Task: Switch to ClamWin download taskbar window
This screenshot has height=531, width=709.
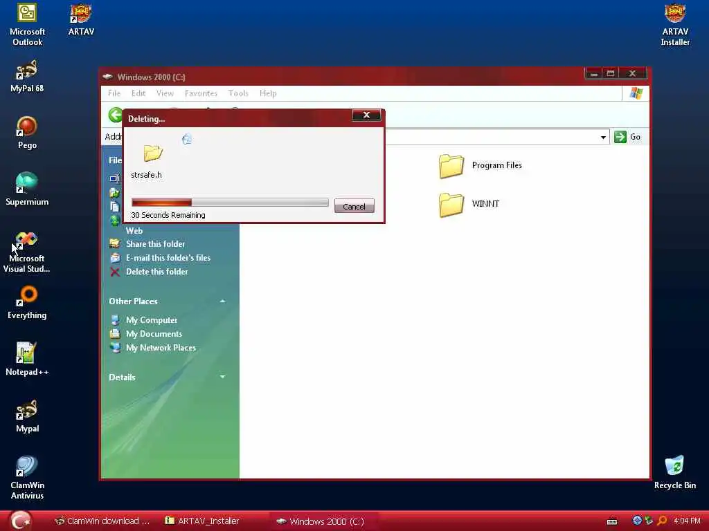Action: coord(102,521)
